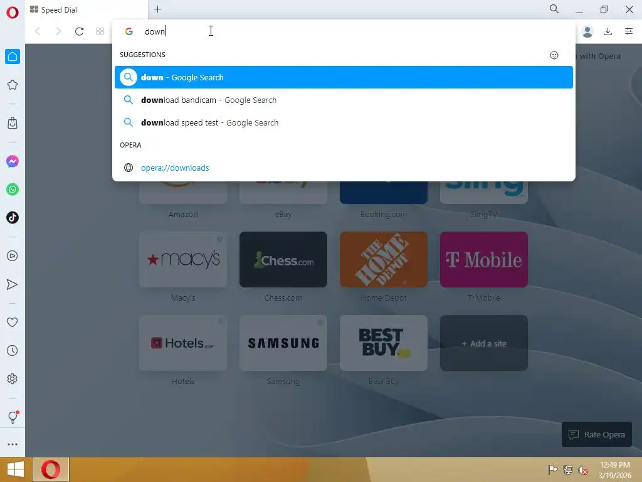Open My Flow send icon in sidebar
Screen dimensions: 642x482
point(13,284)
